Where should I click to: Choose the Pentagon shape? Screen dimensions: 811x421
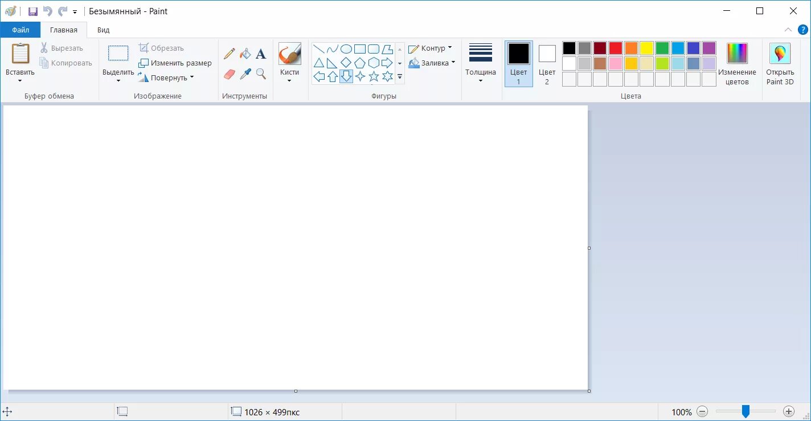click(360, 63)
